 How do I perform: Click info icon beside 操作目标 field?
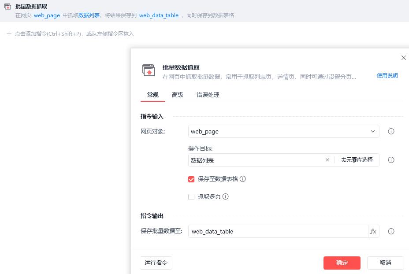point(391,160)
